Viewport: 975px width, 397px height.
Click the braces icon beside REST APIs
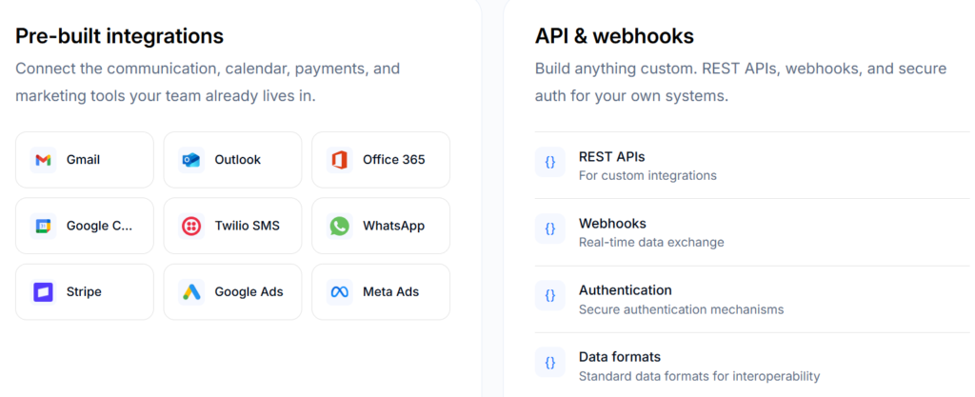click(549, 162)
